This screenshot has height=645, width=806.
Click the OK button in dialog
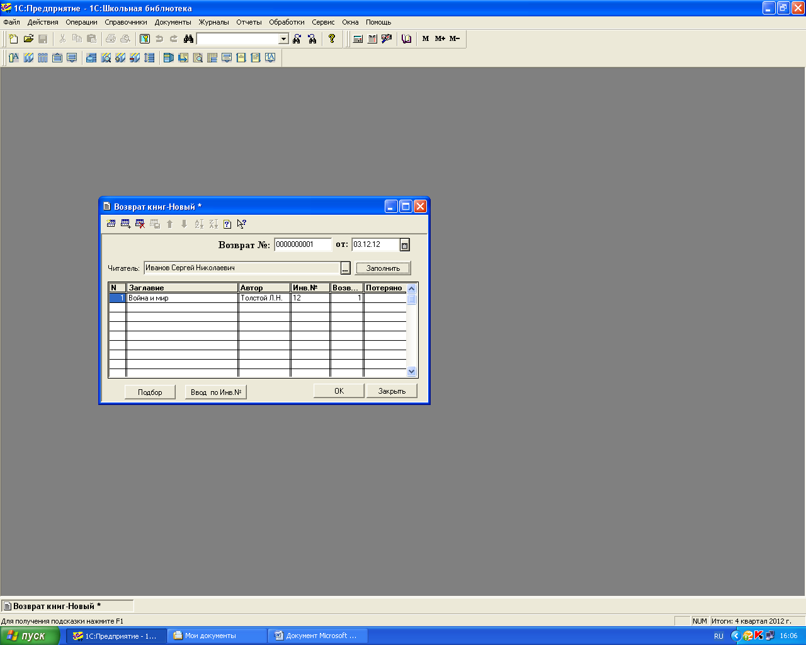click(339, 391)
